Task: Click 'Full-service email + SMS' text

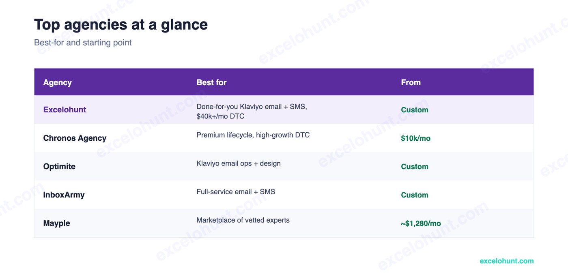Action: click(236, 192)
